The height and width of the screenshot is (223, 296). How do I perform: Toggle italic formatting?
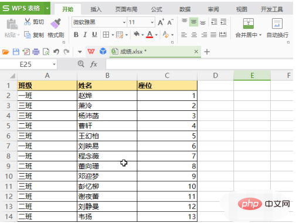(85, 35)
